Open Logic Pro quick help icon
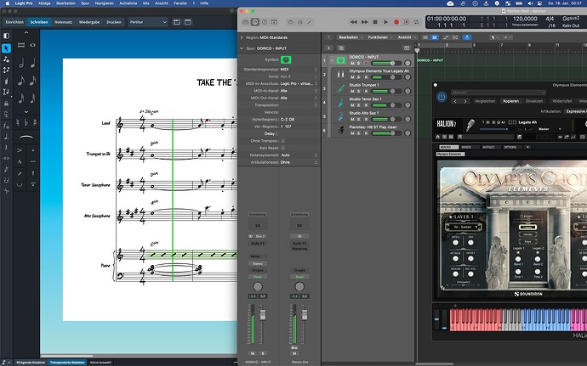Viewport: 587px width, 366px height. [265, 22]
